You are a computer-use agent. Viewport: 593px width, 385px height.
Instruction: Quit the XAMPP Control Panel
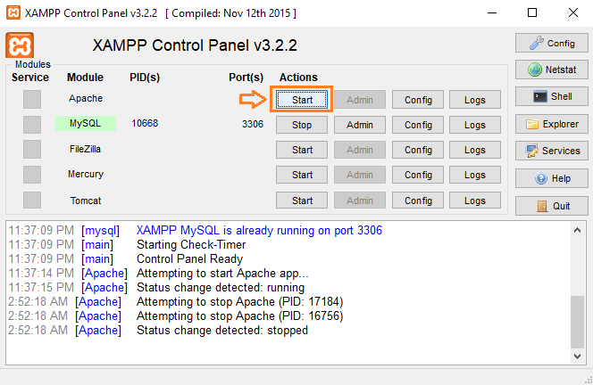coord(552,206)
